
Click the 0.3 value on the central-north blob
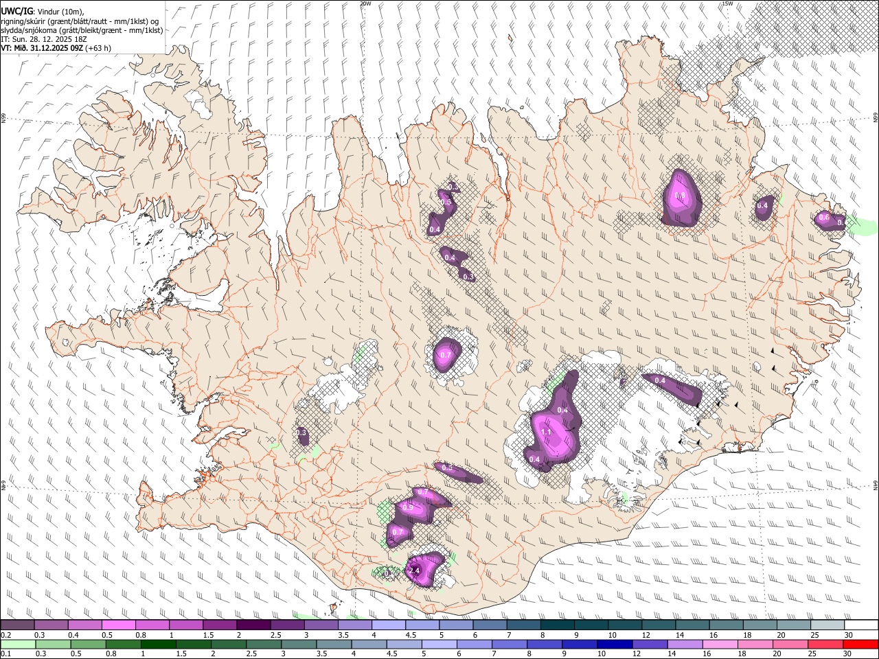point(469,277)
